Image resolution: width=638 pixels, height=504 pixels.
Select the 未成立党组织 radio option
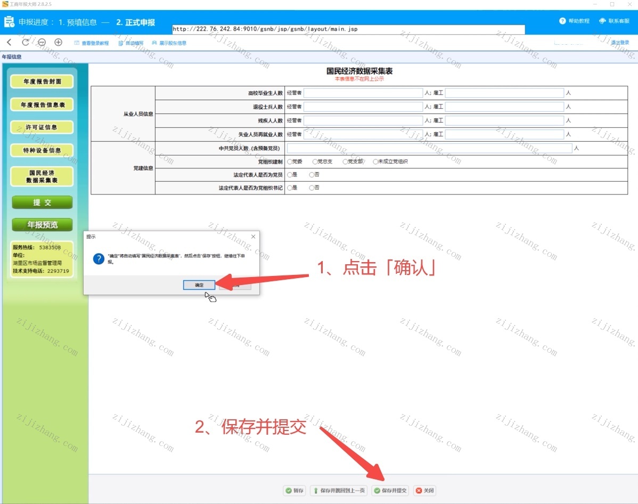point(375,161)
